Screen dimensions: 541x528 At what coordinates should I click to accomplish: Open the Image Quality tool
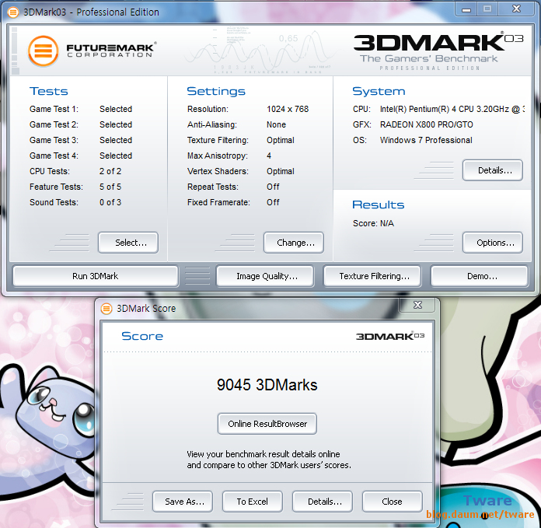[x=265, y=276]
